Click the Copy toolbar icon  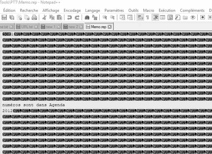click(52, 17)
